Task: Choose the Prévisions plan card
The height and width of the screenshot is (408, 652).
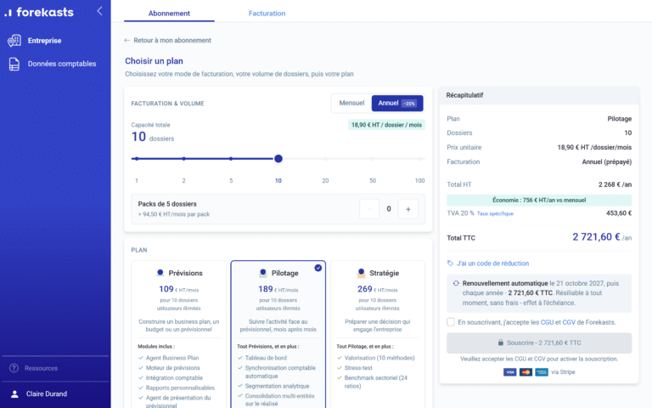Action: tap(179, 334)
